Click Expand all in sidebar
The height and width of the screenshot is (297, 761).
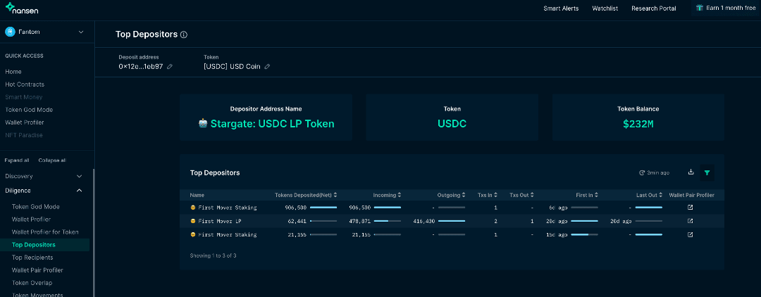pos(17,160)
